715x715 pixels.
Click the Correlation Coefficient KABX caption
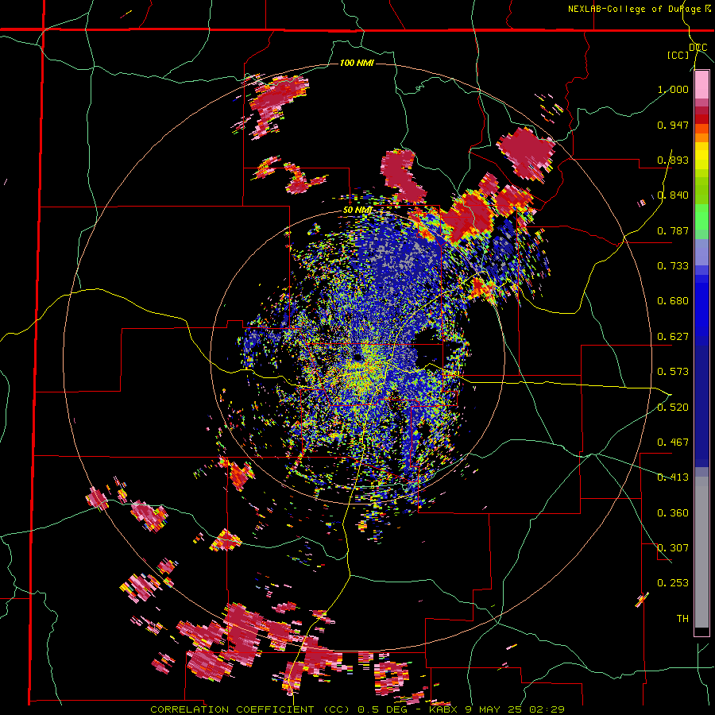(x=357, y=709)
